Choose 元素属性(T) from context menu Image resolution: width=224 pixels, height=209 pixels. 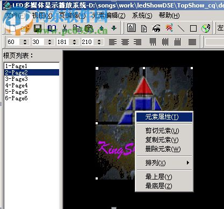point(164,117)
